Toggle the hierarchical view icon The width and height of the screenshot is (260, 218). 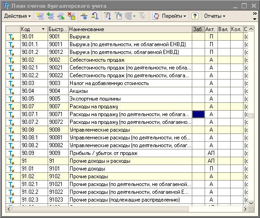pyautogui.click(x=84, y=16)
